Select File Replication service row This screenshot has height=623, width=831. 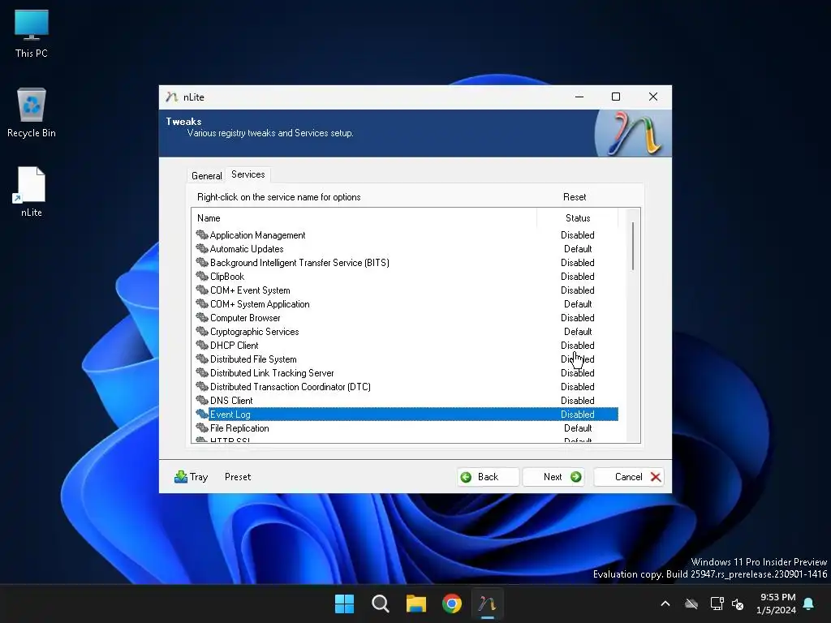pos(406,428)
